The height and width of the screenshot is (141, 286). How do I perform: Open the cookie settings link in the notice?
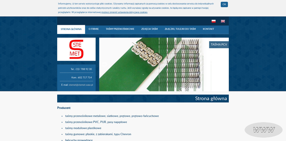pyautogui.click(x=124, y=12)
